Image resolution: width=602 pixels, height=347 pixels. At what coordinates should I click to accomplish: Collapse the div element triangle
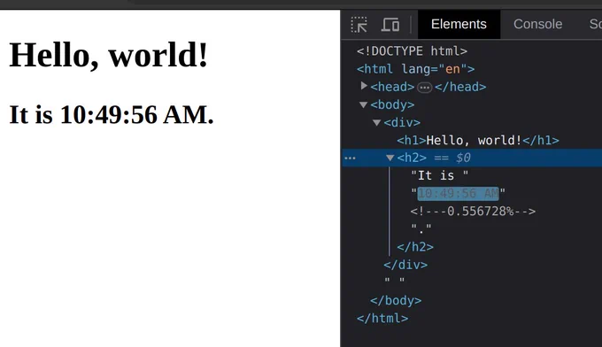376,122
